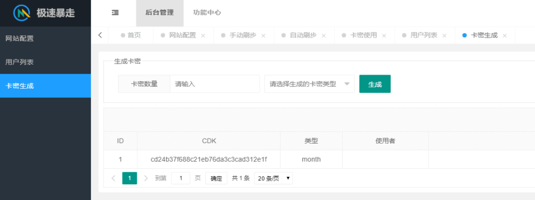
Task: Click the page jump number field
Action: coord(181,178)
